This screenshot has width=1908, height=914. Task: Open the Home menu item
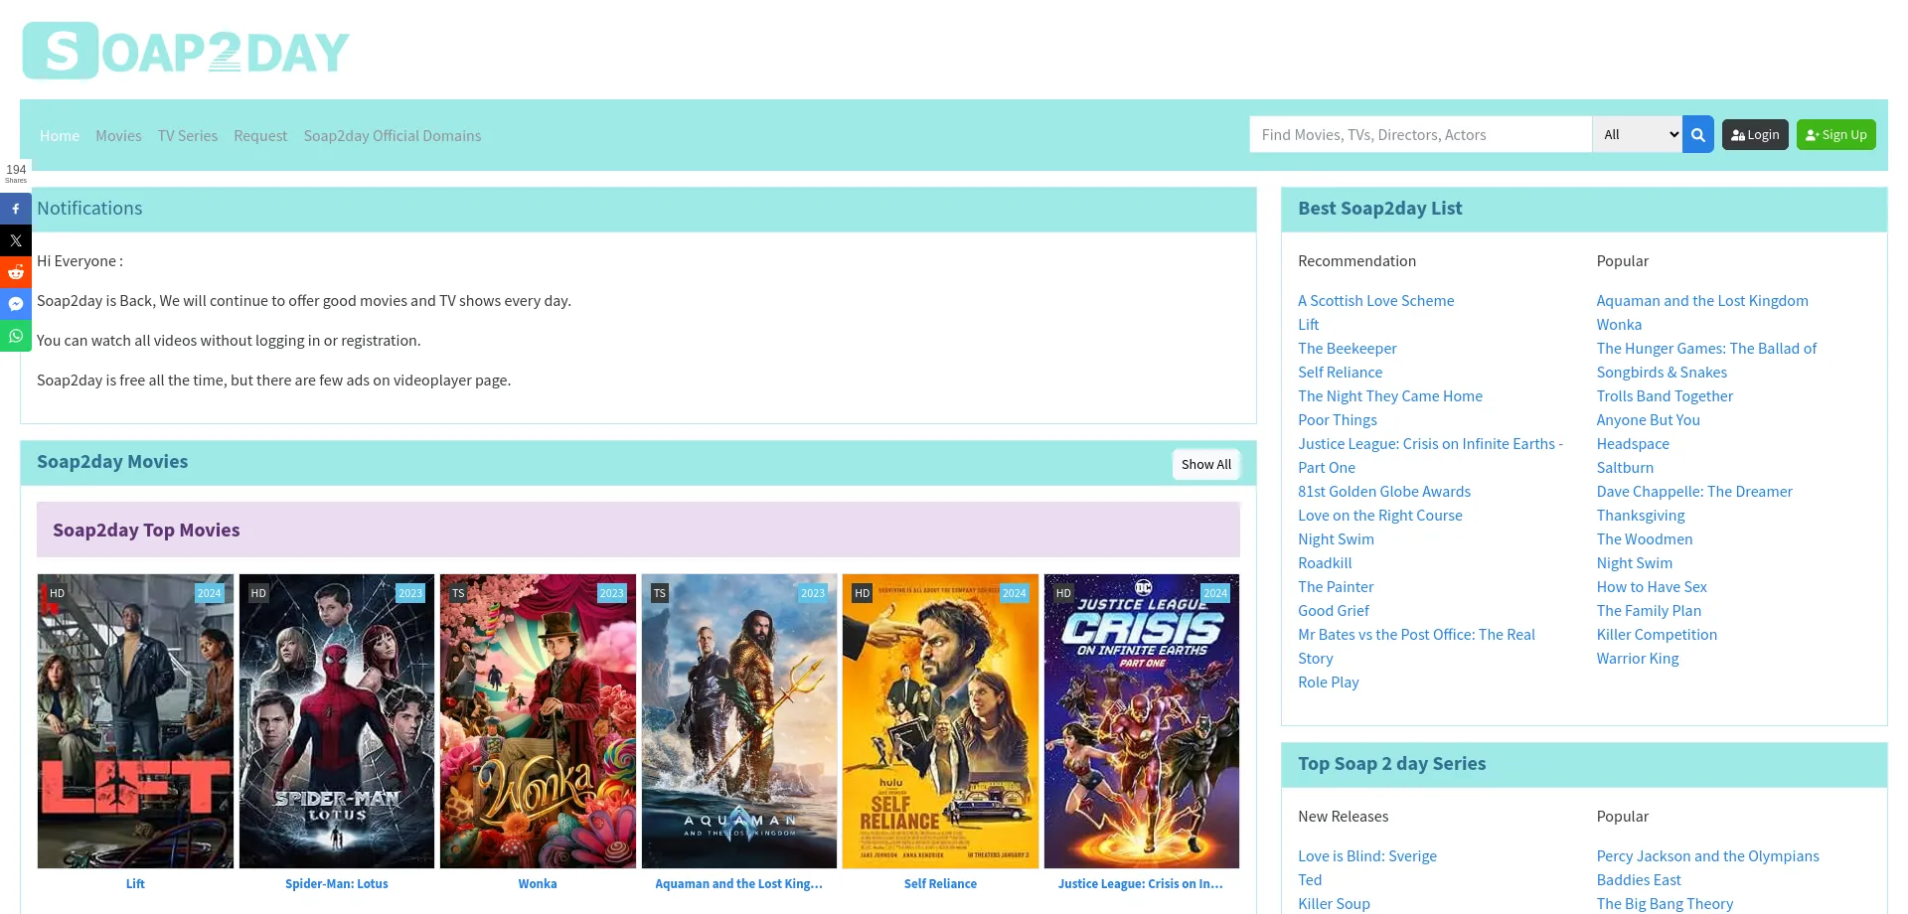click(60, 136)
